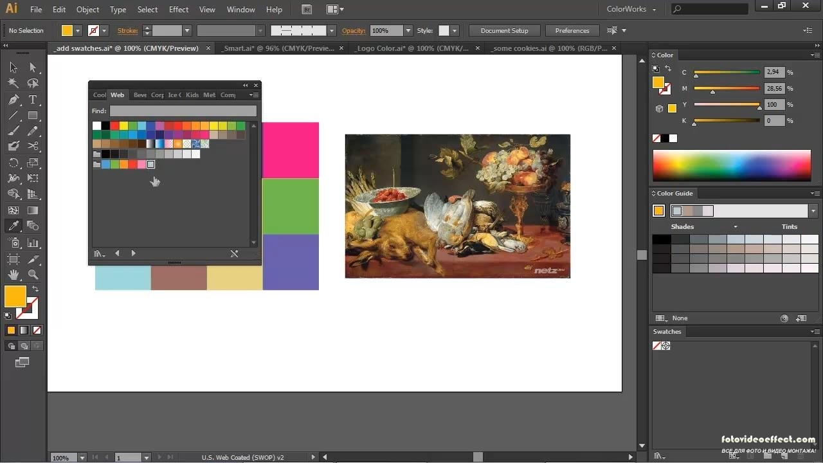Viewport: 823px width, 463px height.
Task: Toggle Gradient mode button in toolbox
Action: tap(24, 330)
